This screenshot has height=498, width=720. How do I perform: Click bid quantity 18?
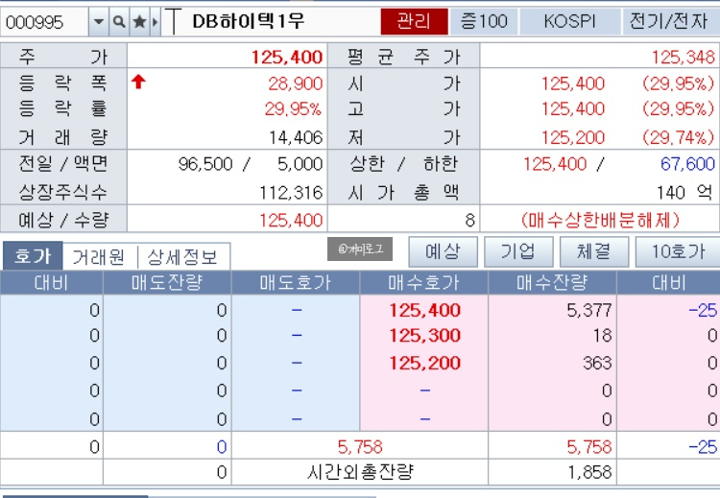point(602,336)
